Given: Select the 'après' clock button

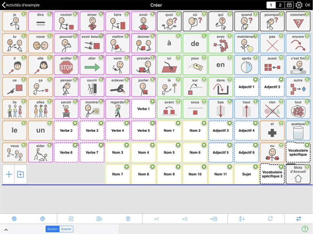Looking at the screenshot, I should 247,65.
